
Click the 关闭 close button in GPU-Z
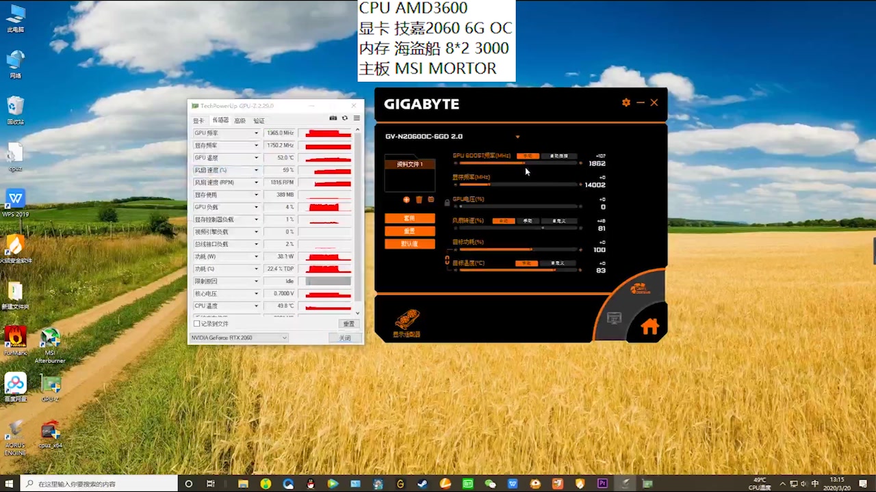(345, 338)
